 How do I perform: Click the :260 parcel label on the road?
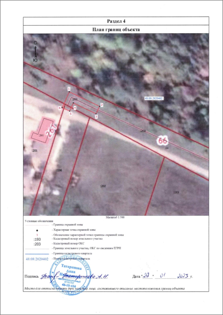click(143, 131)
